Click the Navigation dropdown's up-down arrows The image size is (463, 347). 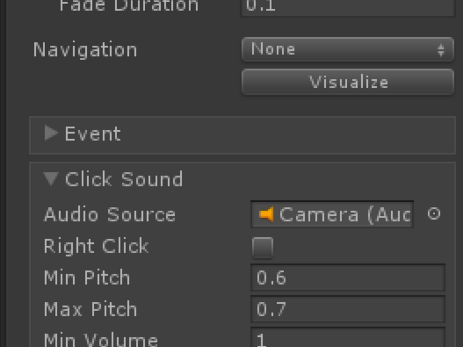click(x=441, y=50)
